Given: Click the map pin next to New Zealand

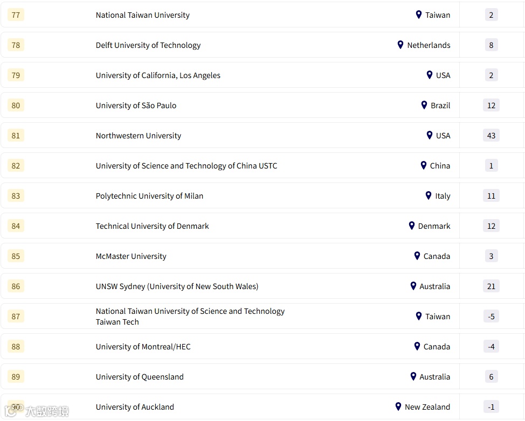Looking at the screenshot, I should point(398,406).
